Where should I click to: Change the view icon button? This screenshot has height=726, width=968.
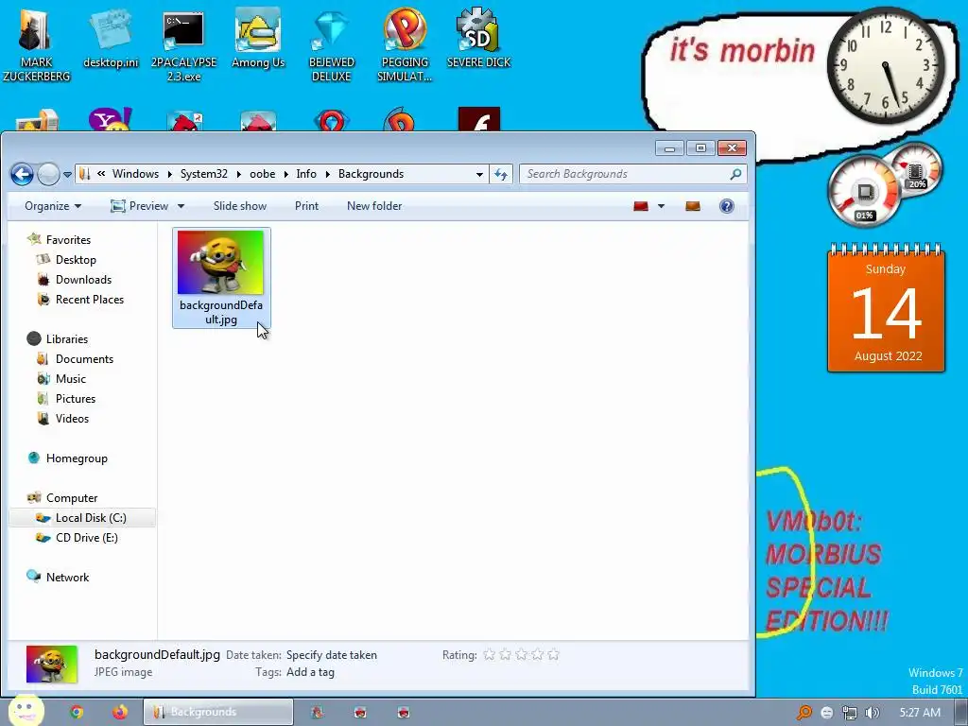tap(641, 206)
